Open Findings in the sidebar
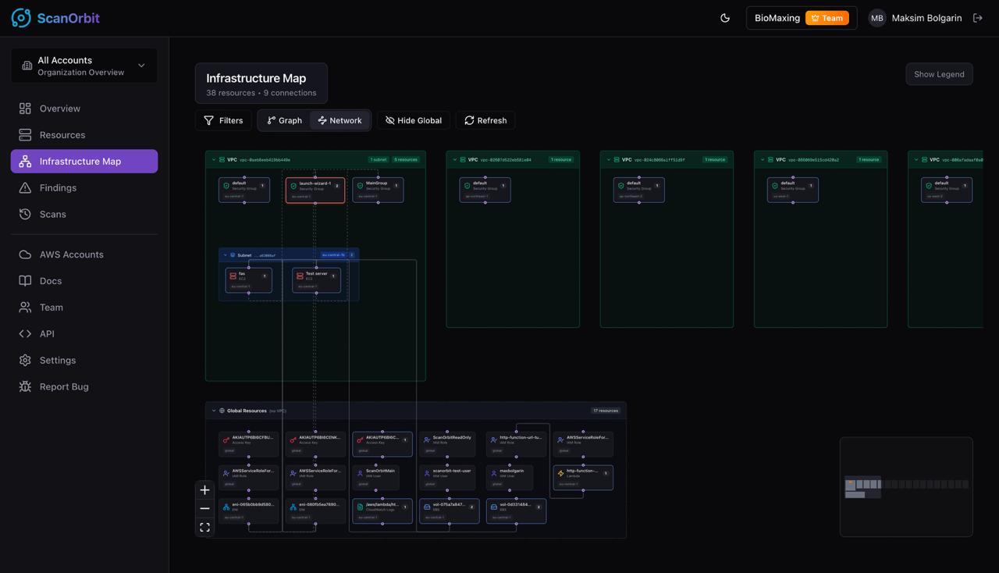The image size is (999, 573). [58, 187]
